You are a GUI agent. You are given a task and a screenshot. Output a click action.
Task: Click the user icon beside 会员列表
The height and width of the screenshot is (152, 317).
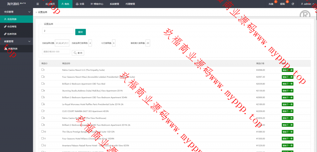click(x=5, y=19)
